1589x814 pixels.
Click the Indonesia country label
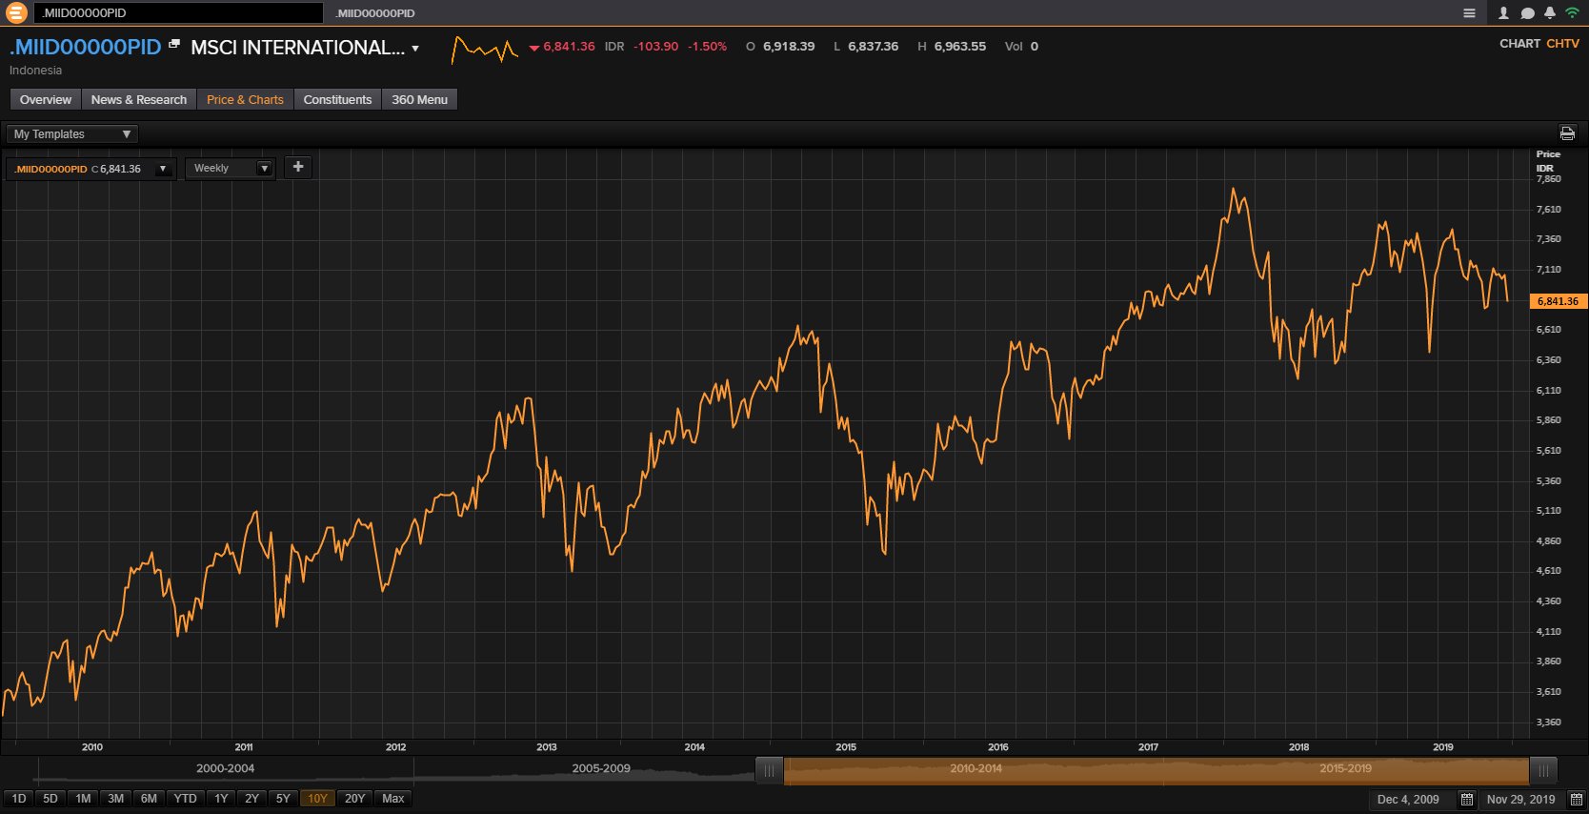35,71
